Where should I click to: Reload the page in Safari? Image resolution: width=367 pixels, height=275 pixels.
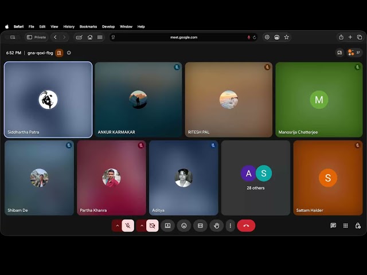point(255,37)
